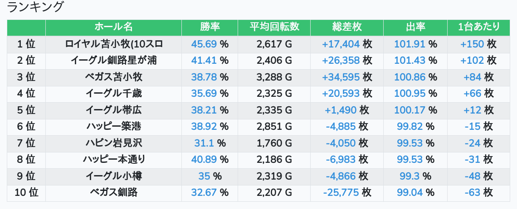Sort by 1台あたり column header
Image resolution: width=517 pixels, height=209 pixels.
[x=478, y=27]
